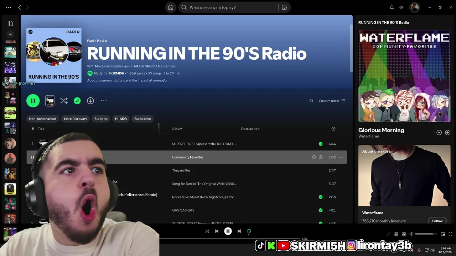
Task: Toggle the saved checkmark on Rockefeller Street track
Action: click(x=321, y=197)
